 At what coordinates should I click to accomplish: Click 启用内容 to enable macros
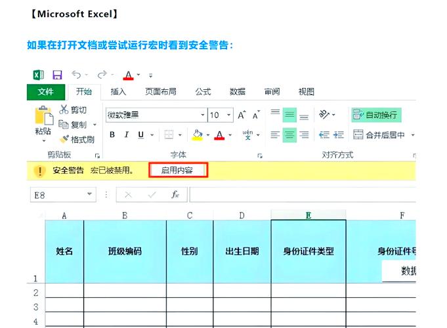178,171
